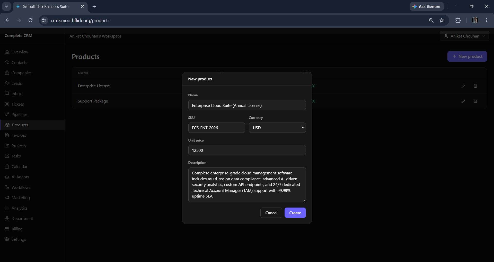Reload the page
This screenshot has width=494, height=262.
(30, 20)
